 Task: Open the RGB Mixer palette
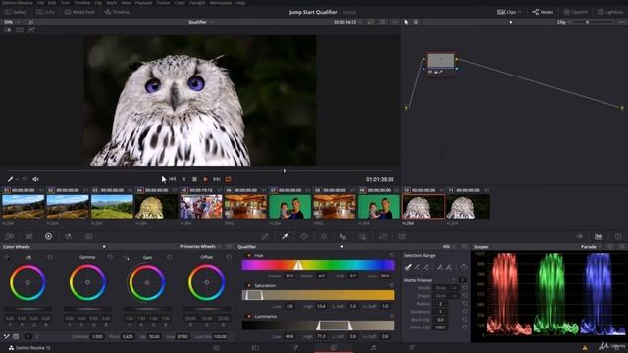(x=69, y=237)
